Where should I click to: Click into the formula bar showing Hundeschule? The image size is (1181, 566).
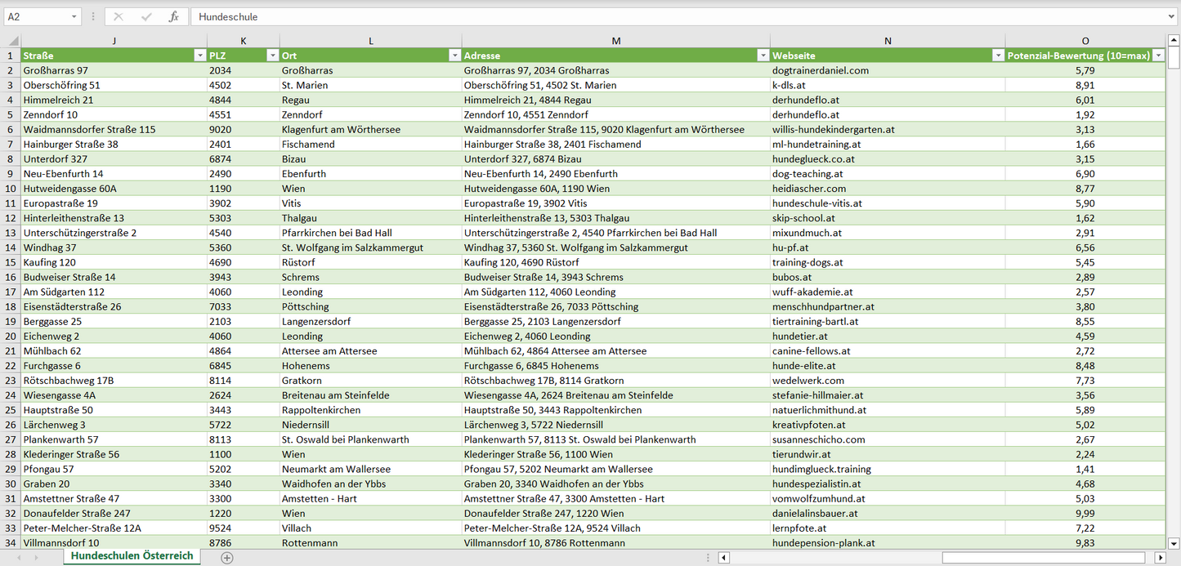pos(654,16)
